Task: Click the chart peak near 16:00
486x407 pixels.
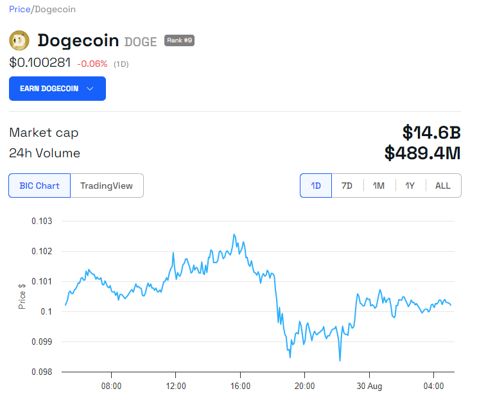Action: [234, 235]
